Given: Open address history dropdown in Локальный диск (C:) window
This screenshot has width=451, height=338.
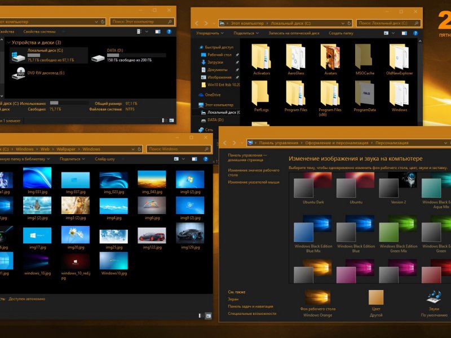Looking at the screenshot, I should [x=343, y=23].
